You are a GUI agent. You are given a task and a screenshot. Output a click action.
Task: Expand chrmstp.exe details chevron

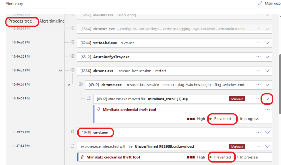(x=267, y=29)
